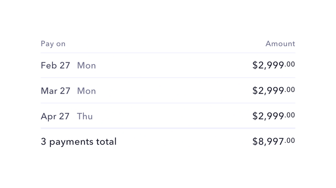Select the Apr 27 payment date

55,116
